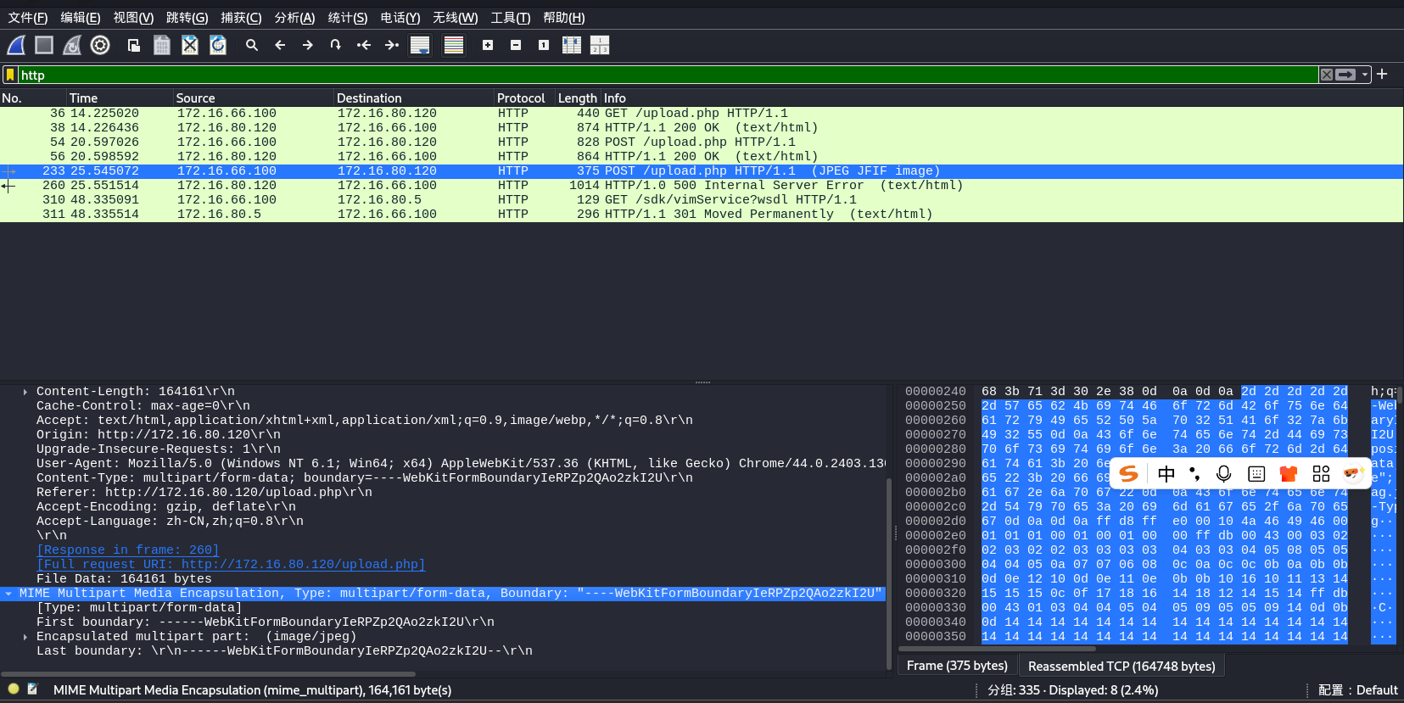Click the Full request URI link
Viewport: 1404px width, 703px height.
(x=231, y=565)
